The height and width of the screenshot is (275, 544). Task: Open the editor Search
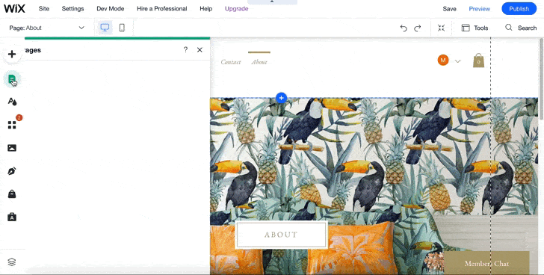click(521, 28)
